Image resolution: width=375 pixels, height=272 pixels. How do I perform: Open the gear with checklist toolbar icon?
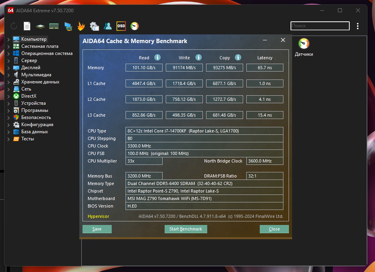click(94, 26)
